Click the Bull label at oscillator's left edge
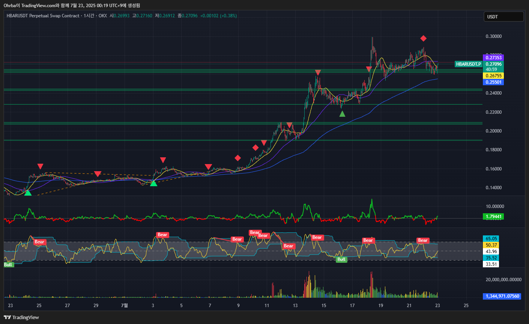Screen dimensions: 529x324 [x=8, y=265]
